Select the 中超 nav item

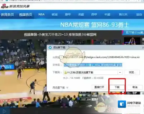[x=107, y=14]
